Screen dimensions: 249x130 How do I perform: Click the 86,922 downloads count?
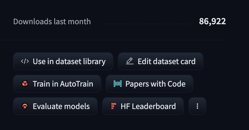click(x=212, y=22)
